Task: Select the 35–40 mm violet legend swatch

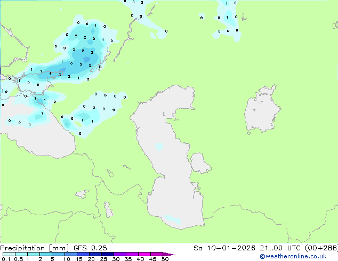Action: tap(132, 254)
